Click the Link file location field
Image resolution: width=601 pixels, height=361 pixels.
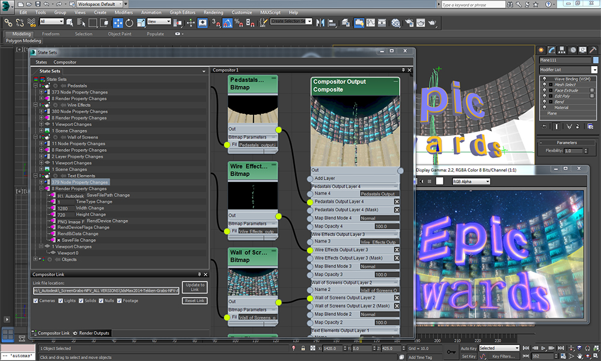coord(106,291)
